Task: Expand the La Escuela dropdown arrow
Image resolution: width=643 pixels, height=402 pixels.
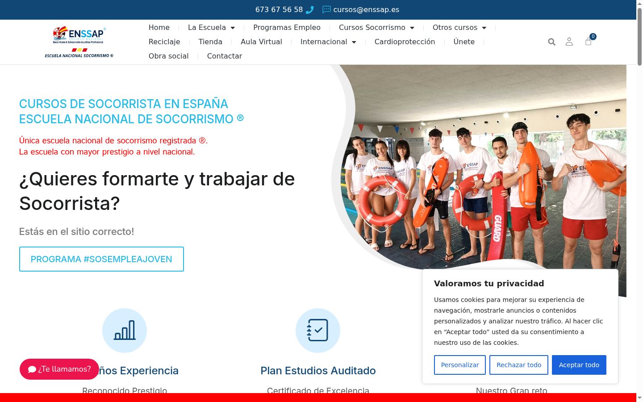Action: (x=233, y=28)
